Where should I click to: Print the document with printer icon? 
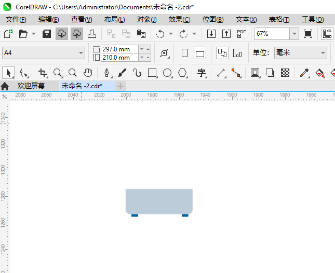point(92,34)
